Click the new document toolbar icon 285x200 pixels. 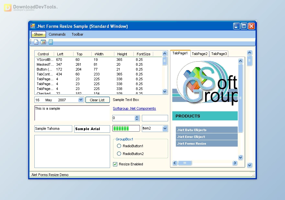pos(36,42)
